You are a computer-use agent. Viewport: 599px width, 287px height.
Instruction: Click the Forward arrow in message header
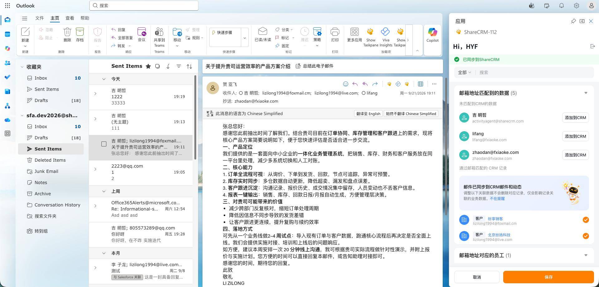pyautogui.click(x=375, y=84)
